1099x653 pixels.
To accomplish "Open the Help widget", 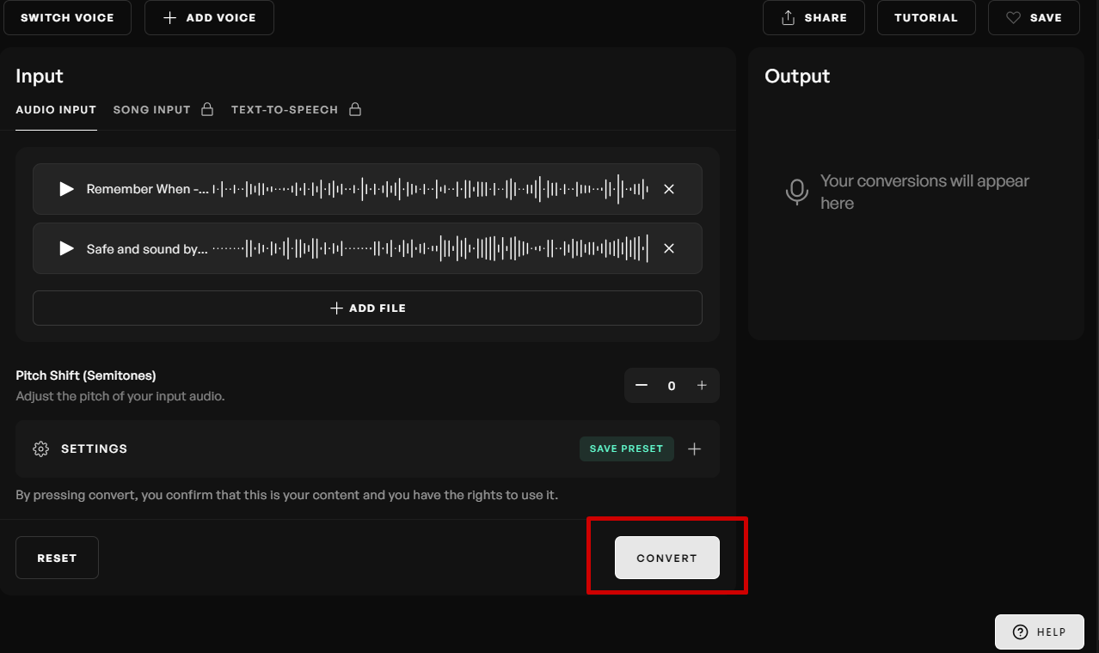I will click(1040, 632).
